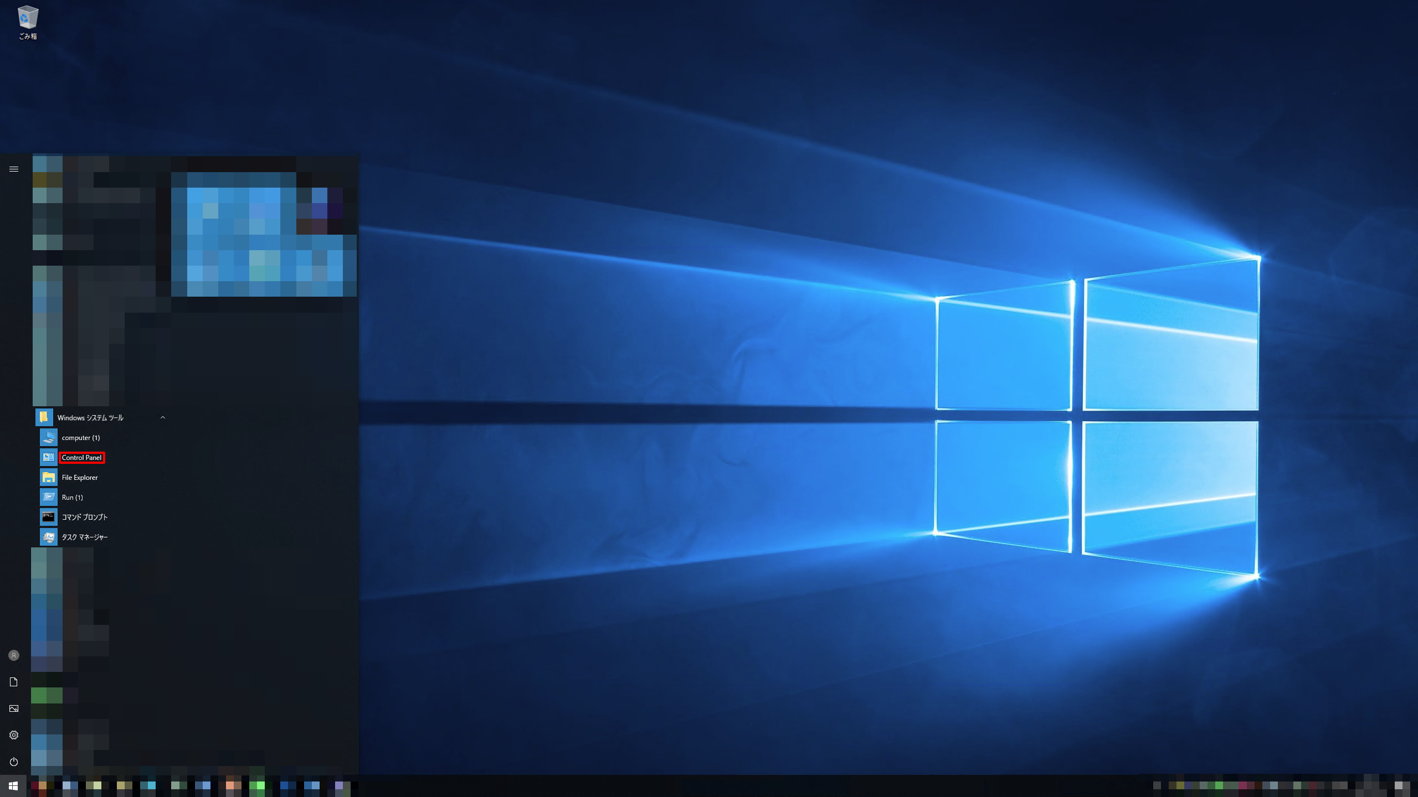Click the Power button icon
The width and height of the screenshot is (1418, 797).
[x=14, y=762]
